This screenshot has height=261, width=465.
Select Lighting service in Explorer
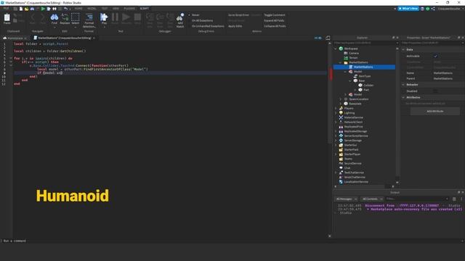pos(349,113)
